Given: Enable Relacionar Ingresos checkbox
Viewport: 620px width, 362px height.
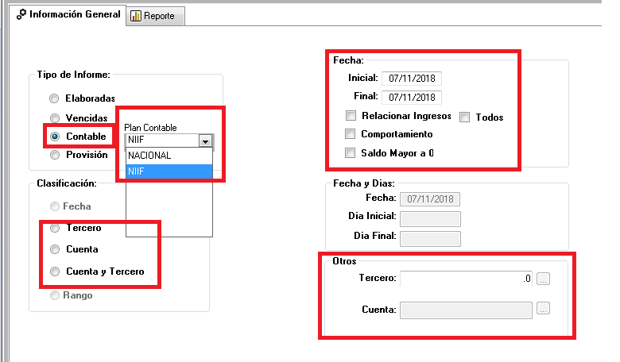Looking at the screenshot, I should [351, 116].
